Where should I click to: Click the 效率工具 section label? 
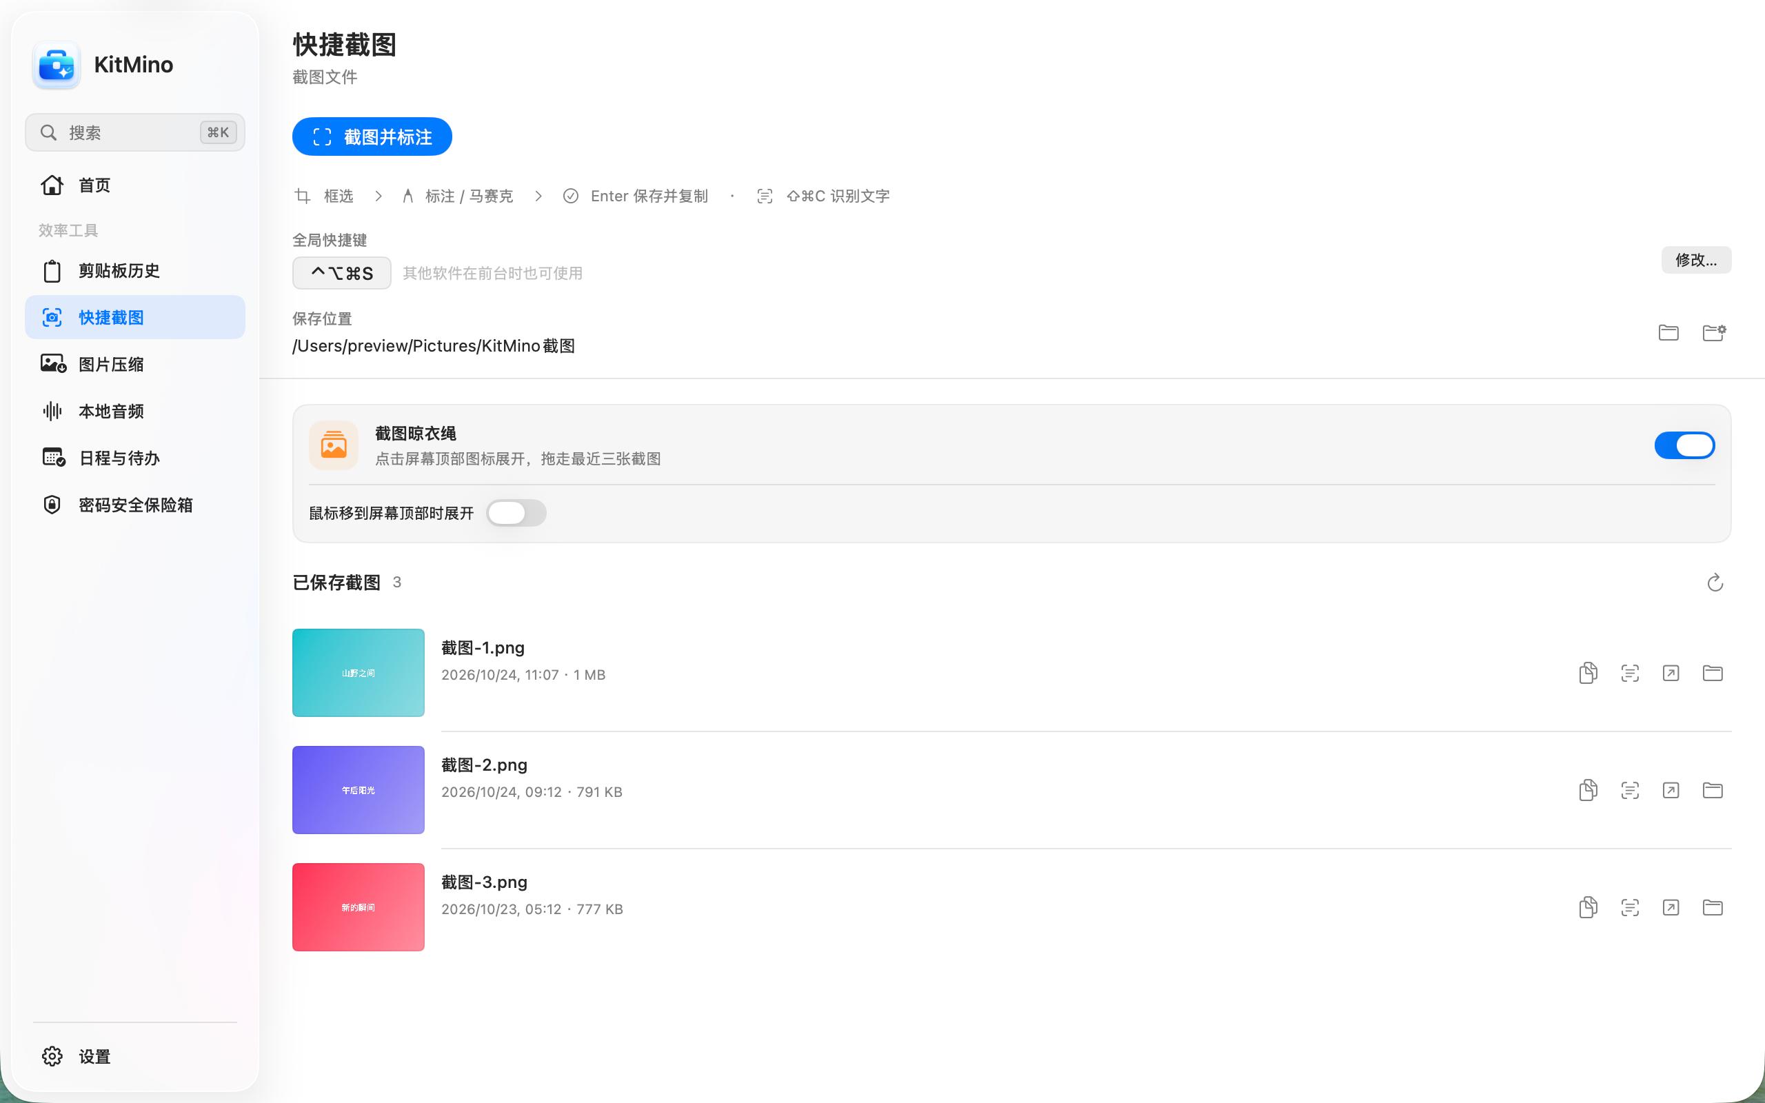(68, 230)
